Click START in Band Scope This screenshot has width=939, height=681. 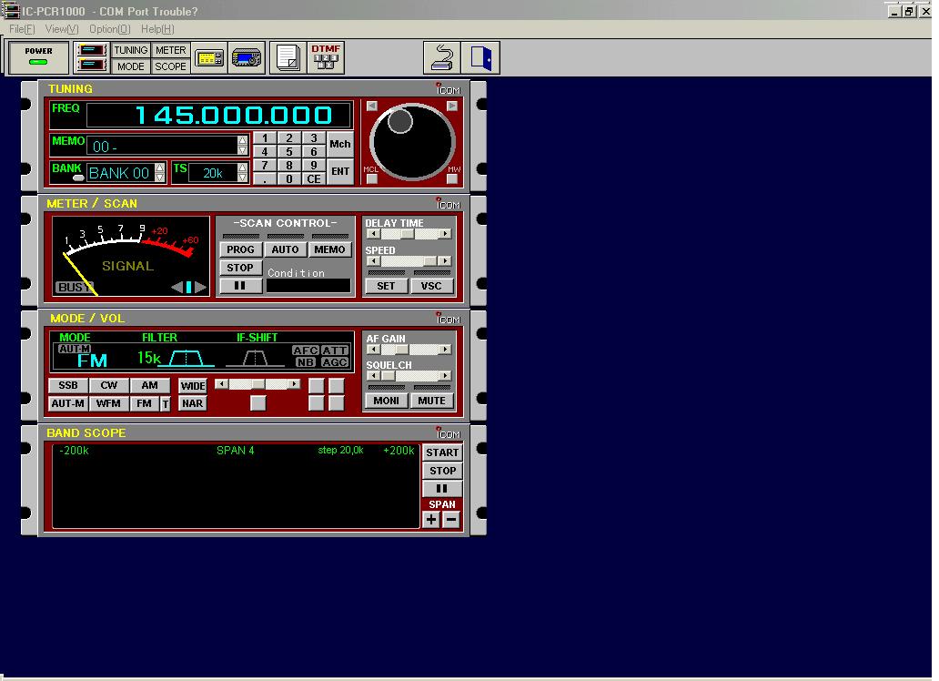tap(442, 452)
